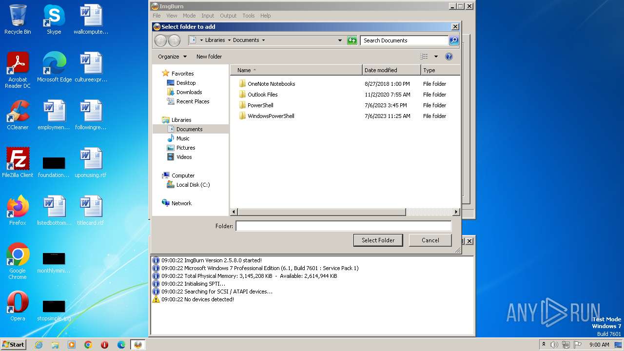Click the Select Folder button
This screenshot has width=624, height=351.
click(378, 240)
